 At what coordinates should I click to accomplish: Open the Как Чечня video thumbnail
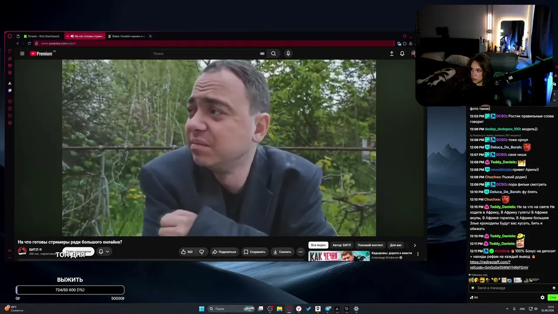(x=339, y=256)
